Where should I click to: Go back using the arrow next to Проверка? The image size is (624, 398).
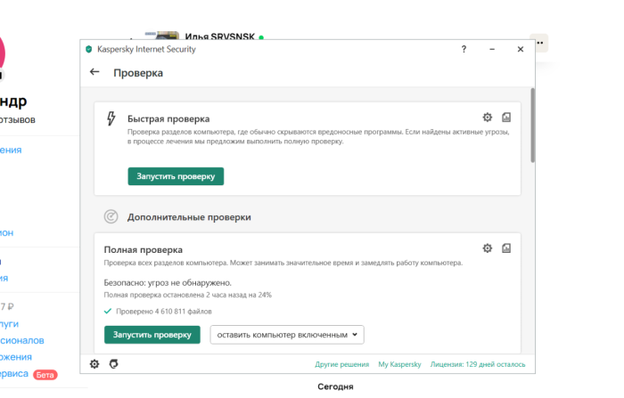(94, 72)
